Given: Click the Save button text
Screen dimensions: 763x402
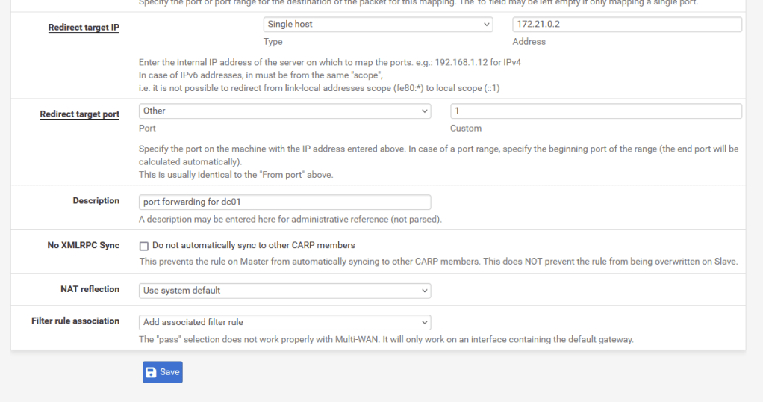Looking at the screenshot, I should (x=169, y=372).
